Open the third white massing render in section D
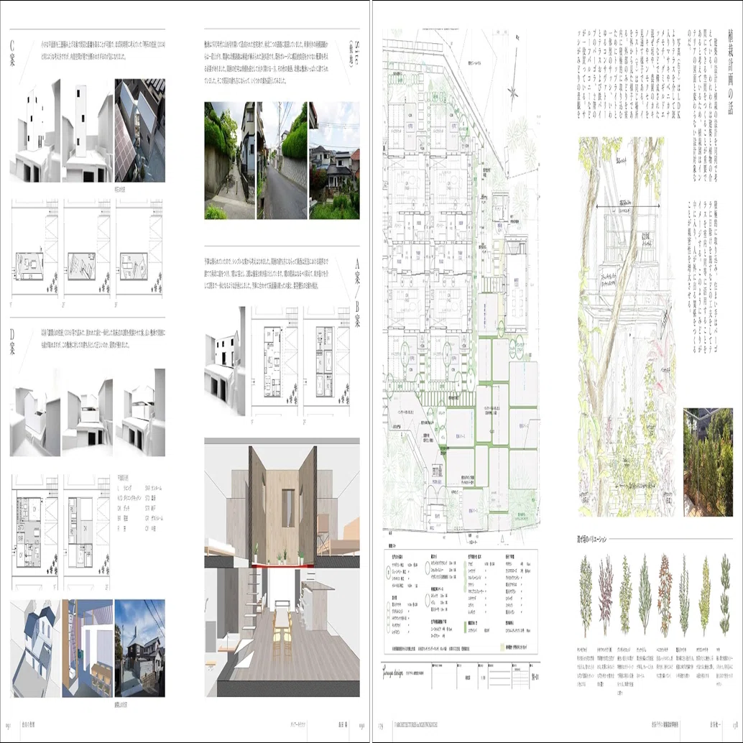The height and width of the screenshot is (743, 743). click(140, 412)
